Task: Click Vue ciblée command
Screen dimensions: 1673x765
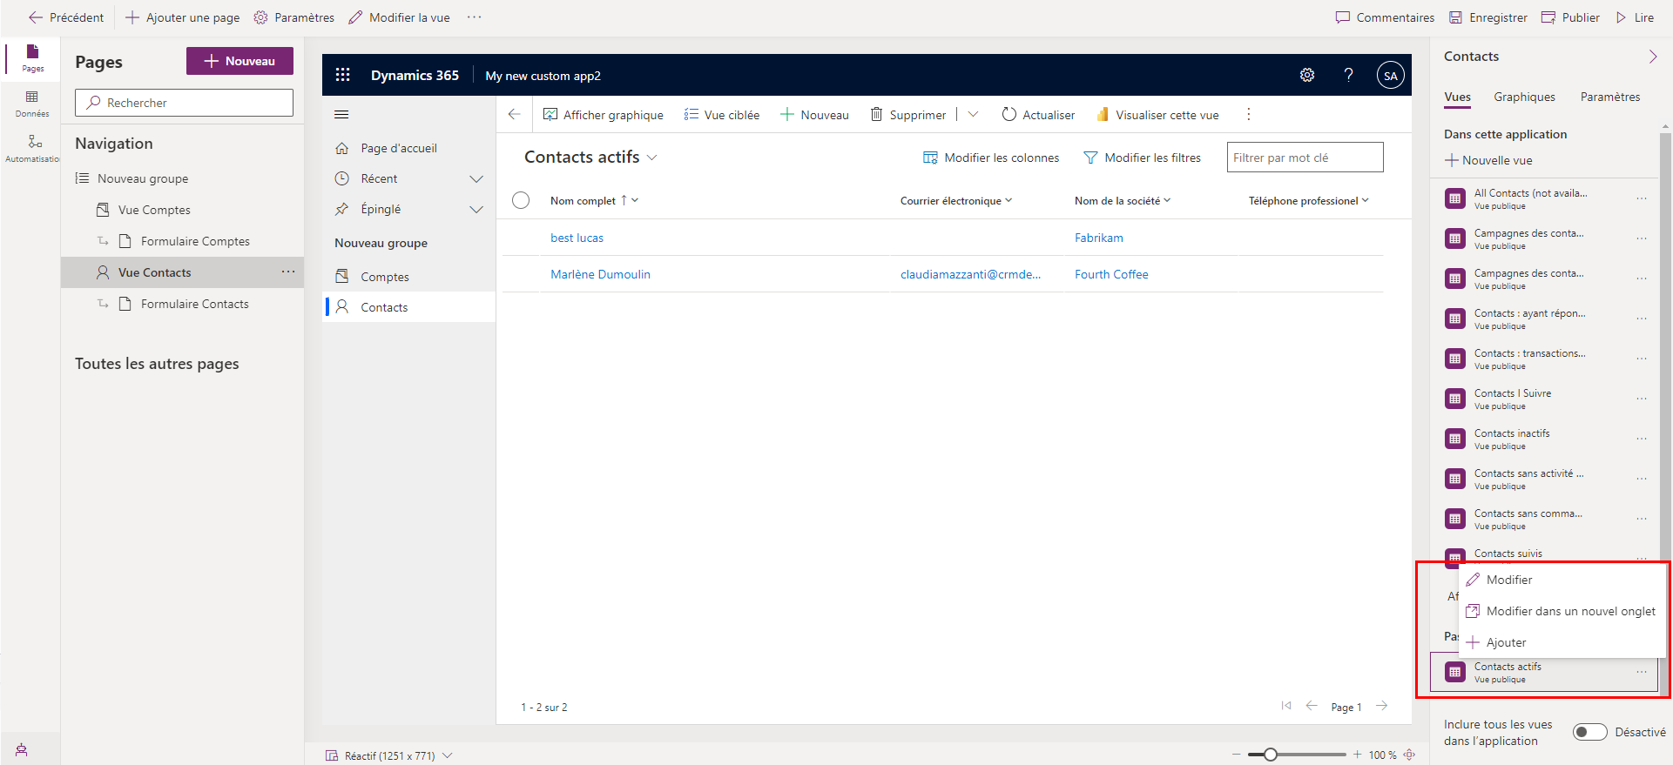Action: point(721,115)
